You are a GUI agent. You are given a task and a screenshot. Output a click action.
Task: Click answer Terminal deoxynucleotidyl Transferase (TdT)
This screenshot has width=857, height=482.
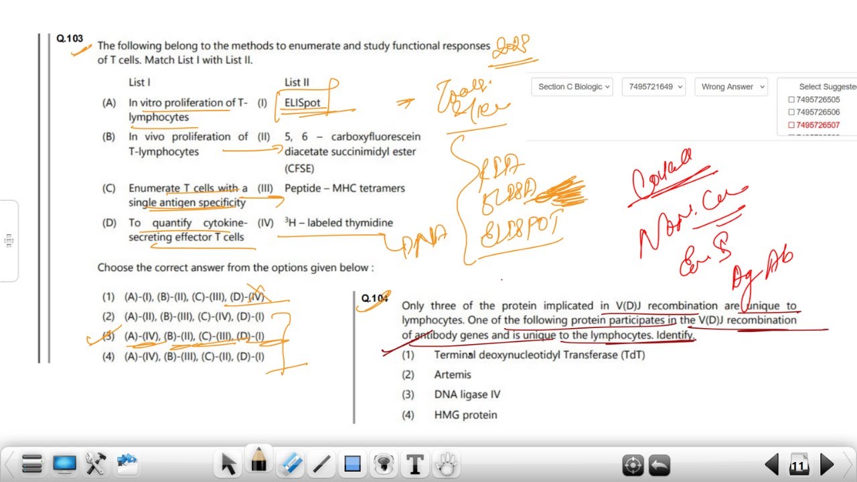click(540, 355)
